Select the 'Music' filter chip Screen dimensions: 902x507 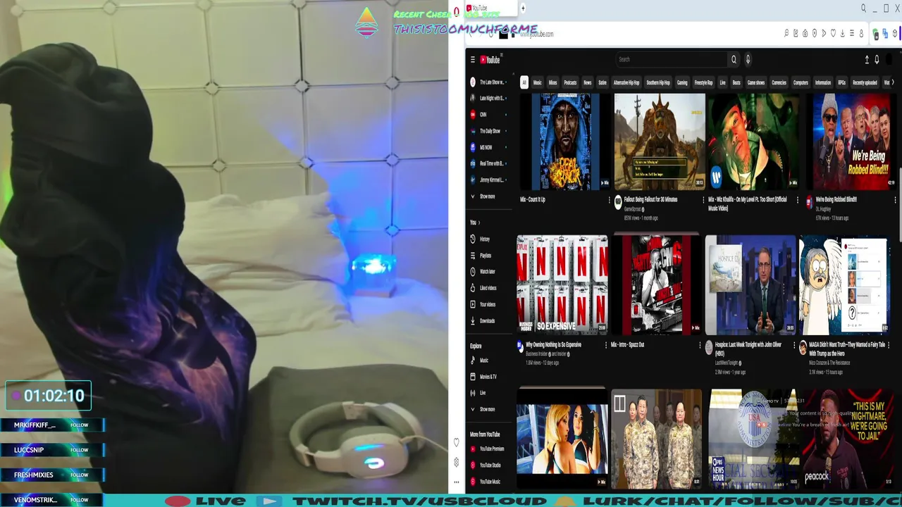pos(537,82)
